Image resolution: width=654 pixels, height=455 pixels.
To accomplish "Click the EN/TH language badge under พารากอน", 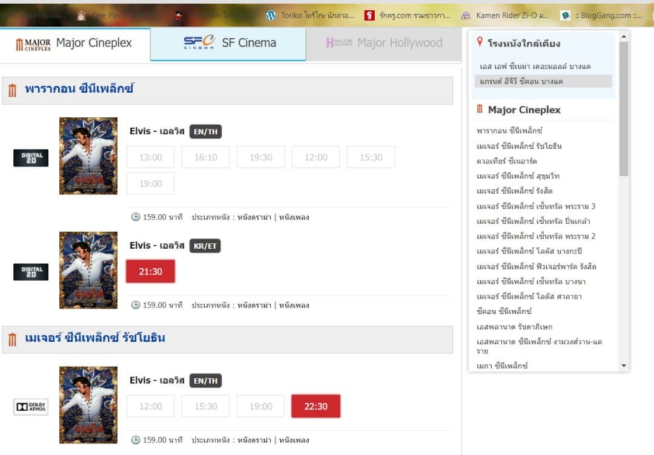I will (x=206, y=132).
